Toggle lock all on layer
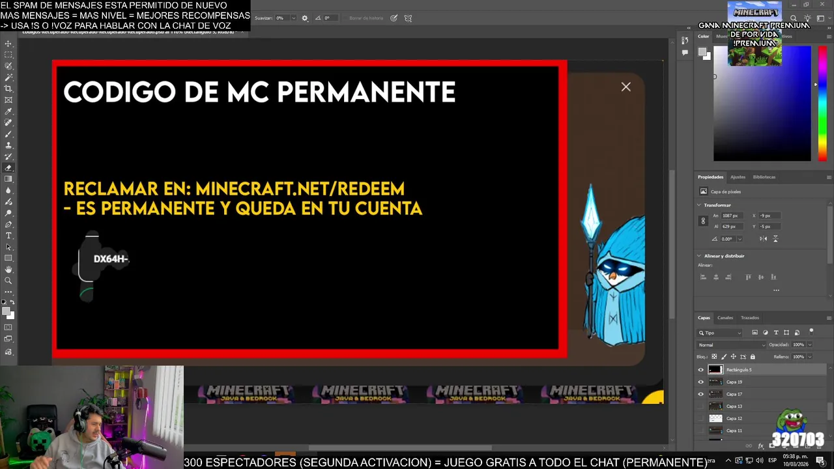The image size is (834, 469). click(753, 357)
